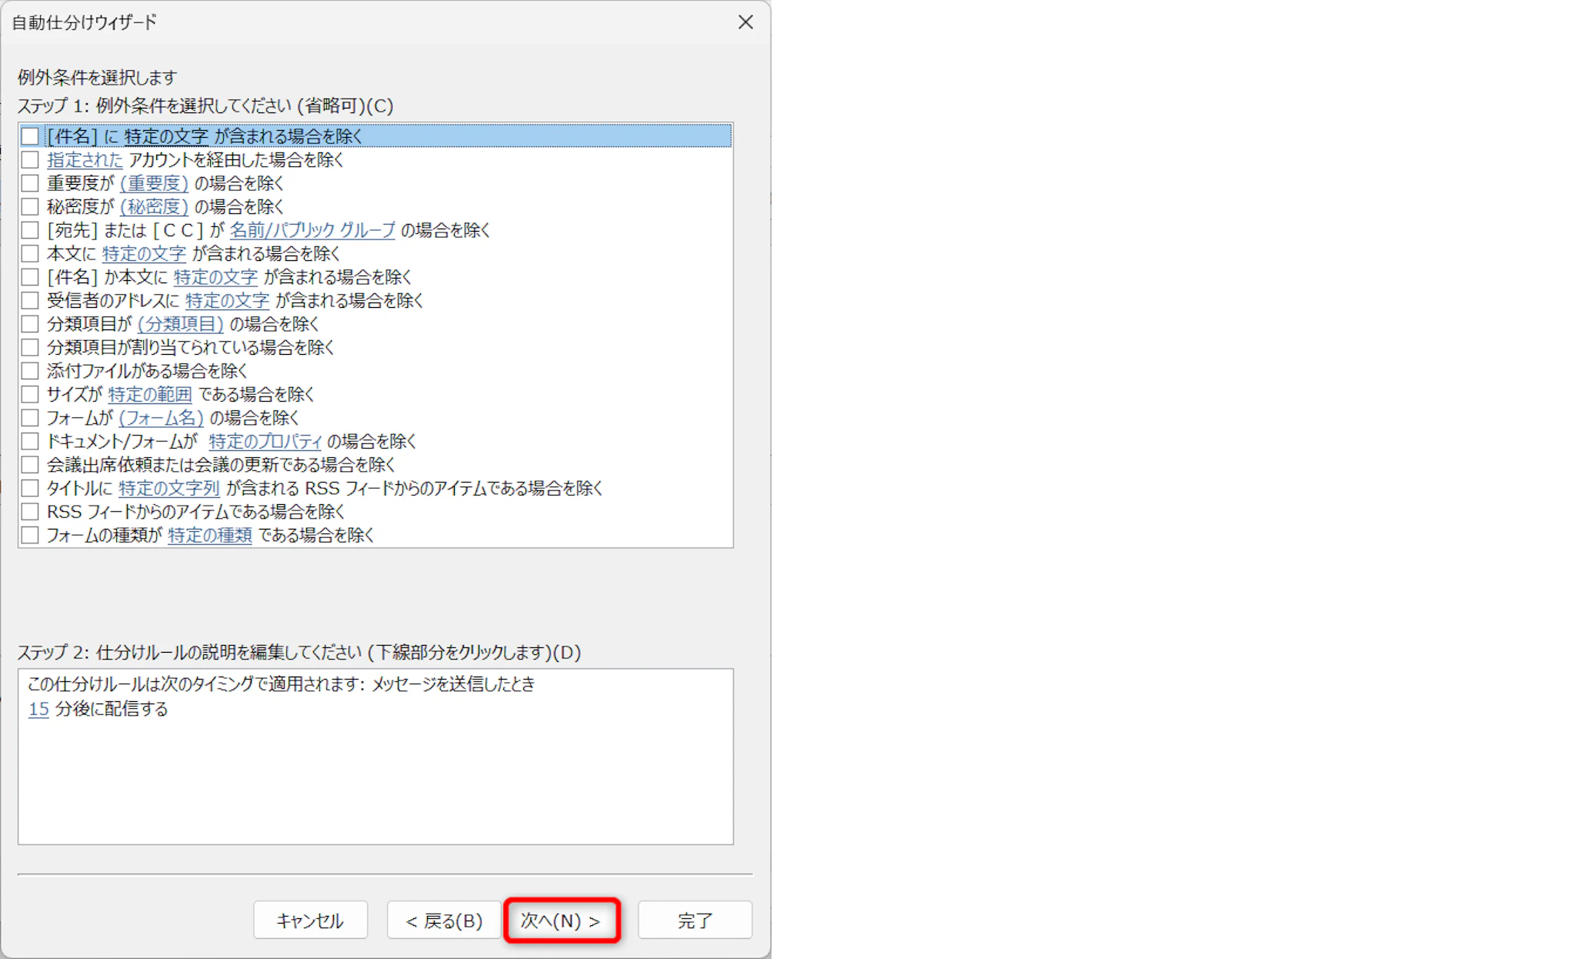This screenshot has width=1576, height=959.
Task: Open 名前/パブリック グループ link
Action: coord(312,230)
